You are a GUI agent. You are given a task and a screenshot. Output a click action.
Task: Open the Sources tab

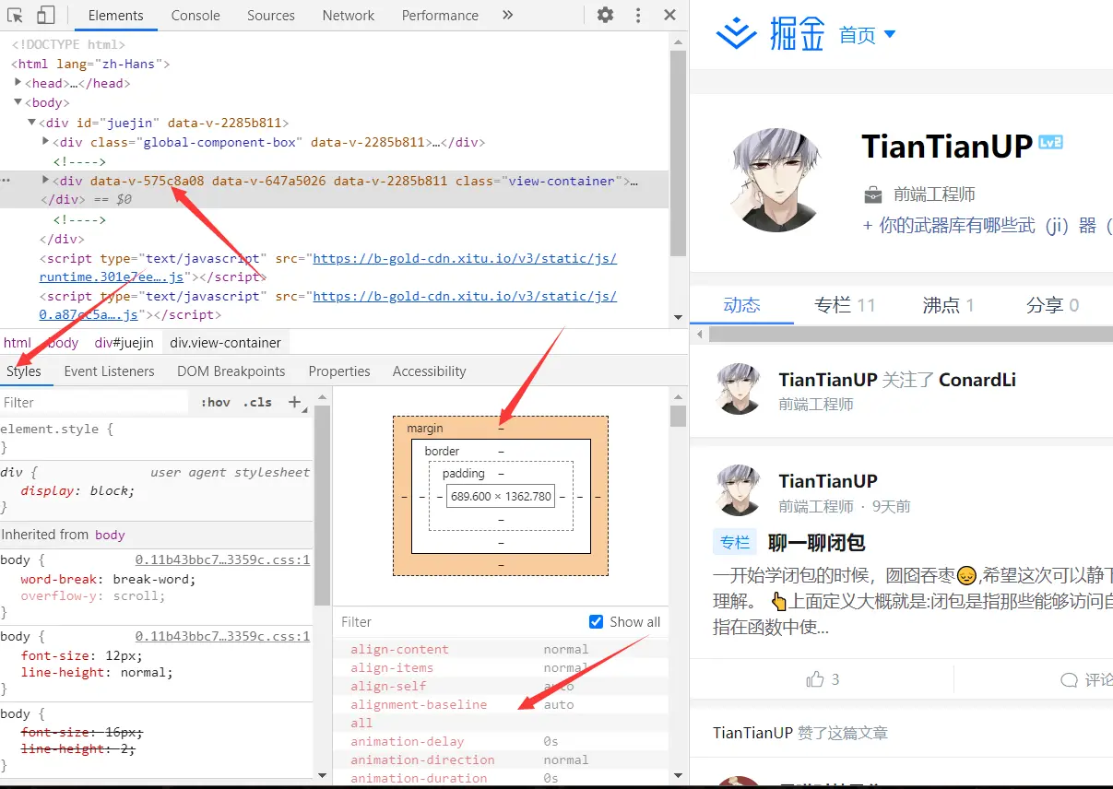point(271,15)
